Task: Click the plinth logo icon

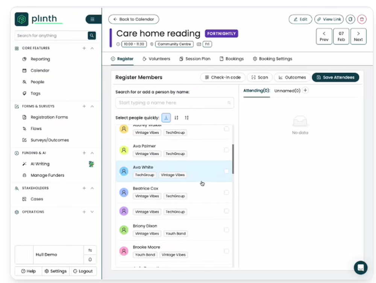Action: [x=21, y=19]
